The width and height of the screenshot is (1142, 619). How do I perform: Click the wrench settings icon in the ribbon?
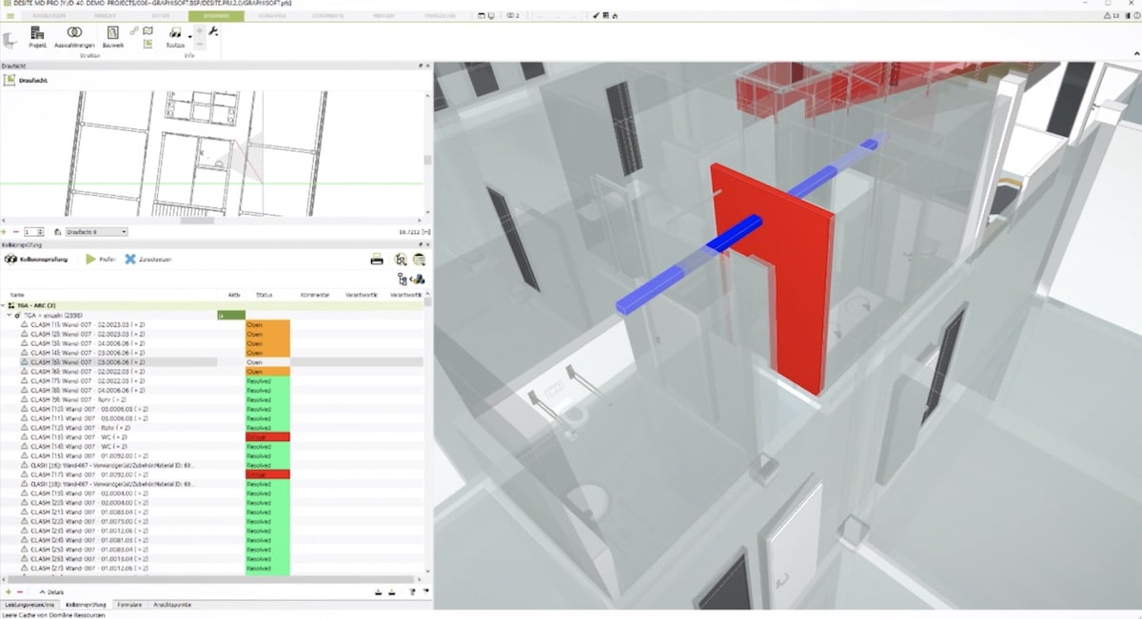click(x=213, y=31)
